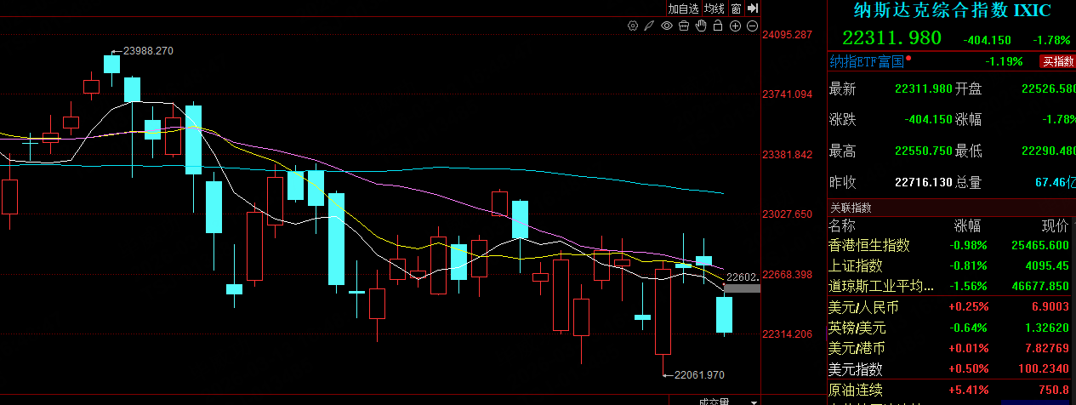
Task: Select the hand pan tool
Action: 701,26
